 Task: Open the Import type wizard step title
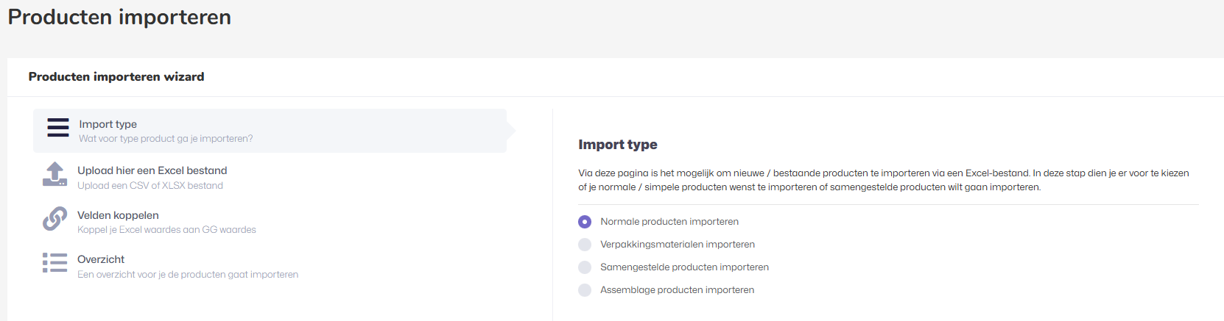[108, 124]
